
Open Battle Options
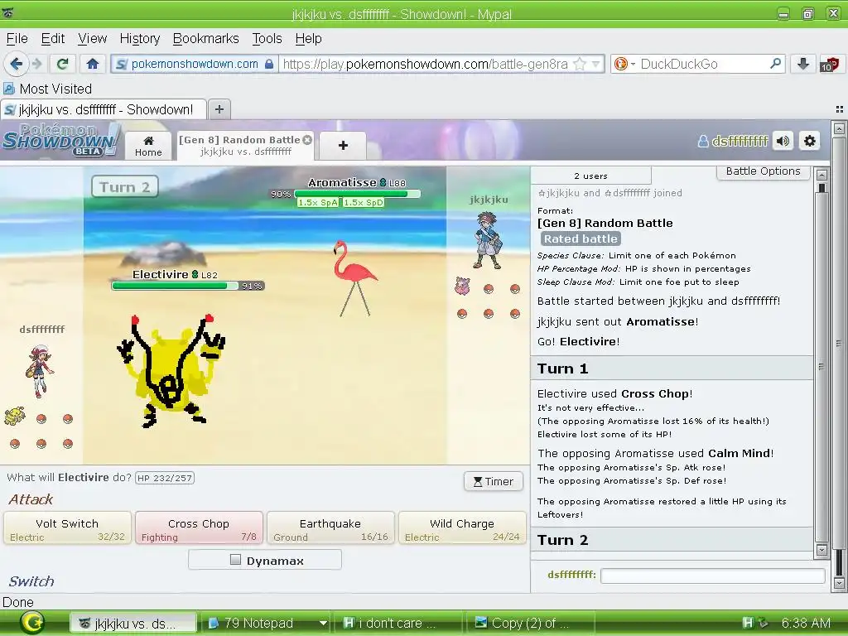[x=763, y=171]
